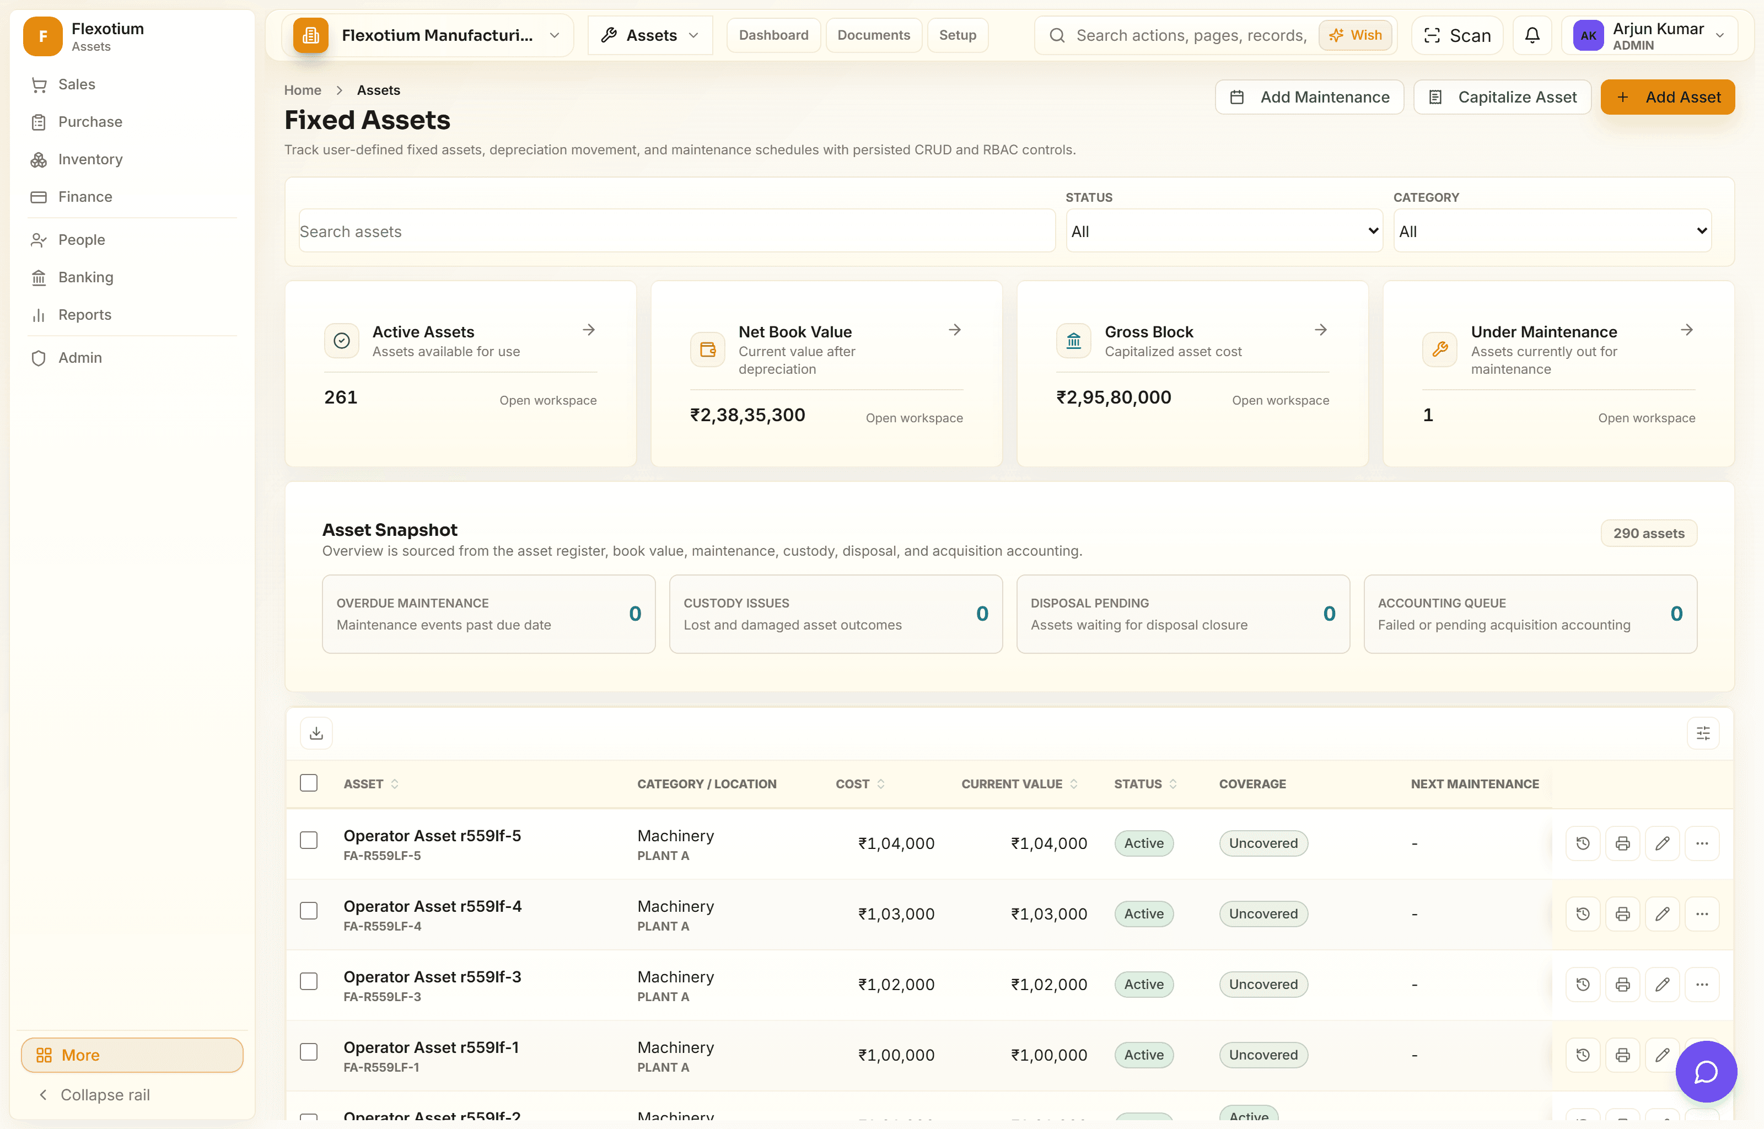This screenshot has height=1129, width=1764.
Task: Open the Disposal Pending snapshot tile
Action: [x=1183, y=614]
